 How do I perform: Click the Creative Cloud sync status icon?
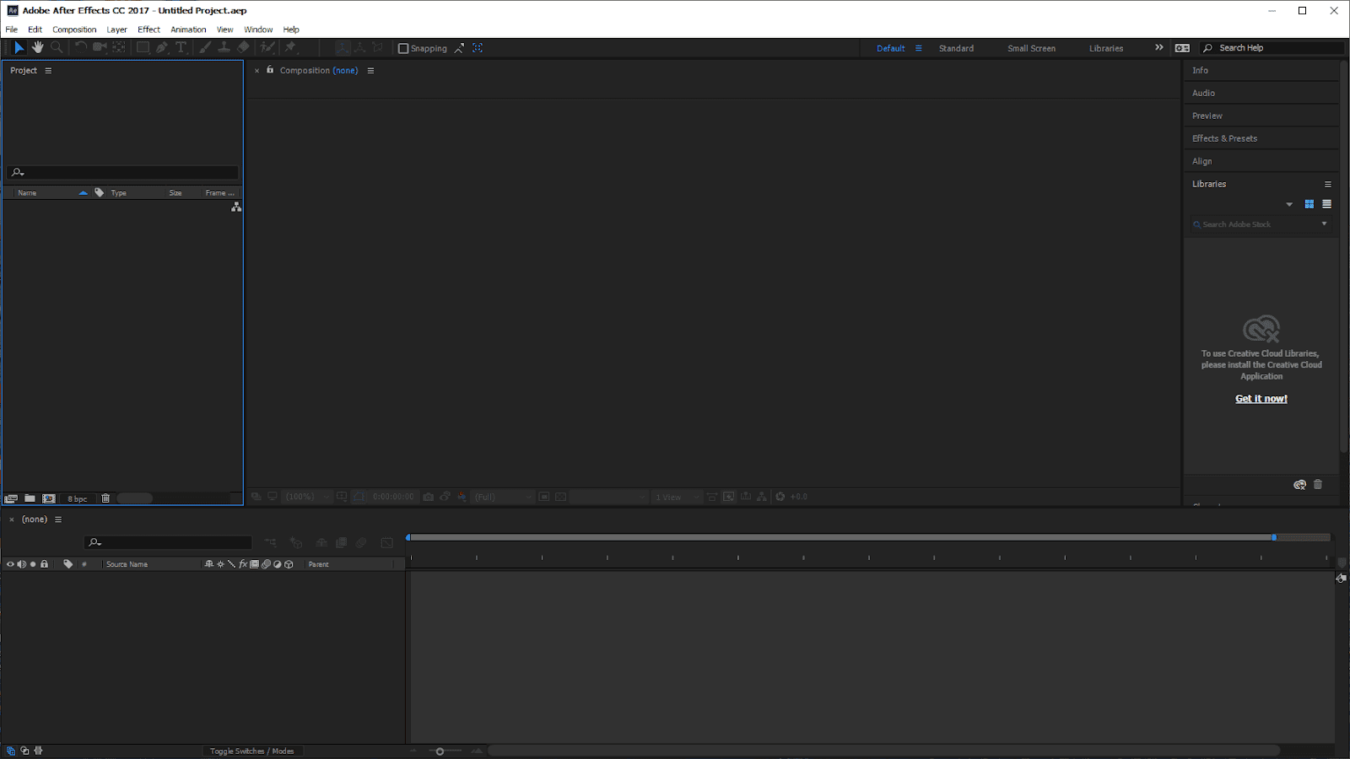tap(1299, 485)
